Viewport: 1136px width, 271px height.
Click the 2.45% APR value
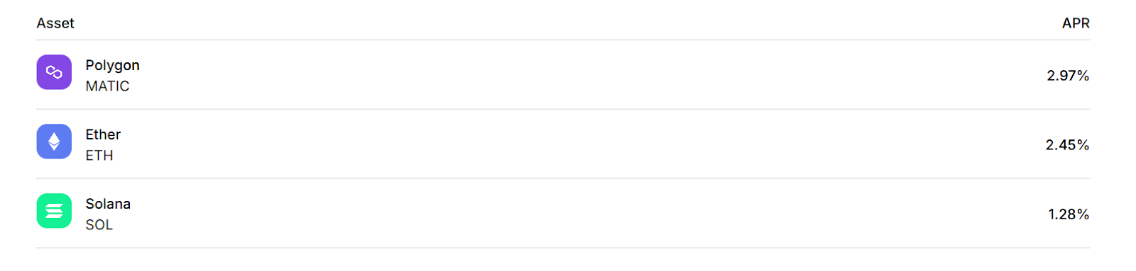[1067, 145]
